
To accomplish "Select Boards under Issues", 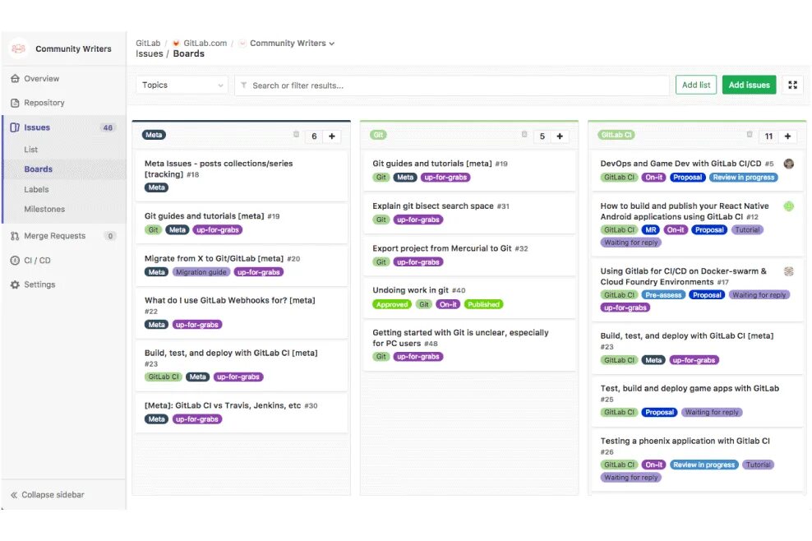I will [39, 169].
